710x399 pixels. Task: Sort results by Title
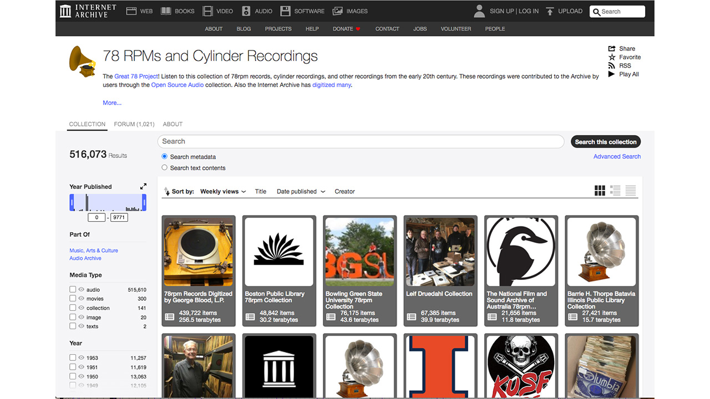tap(261, 192)
